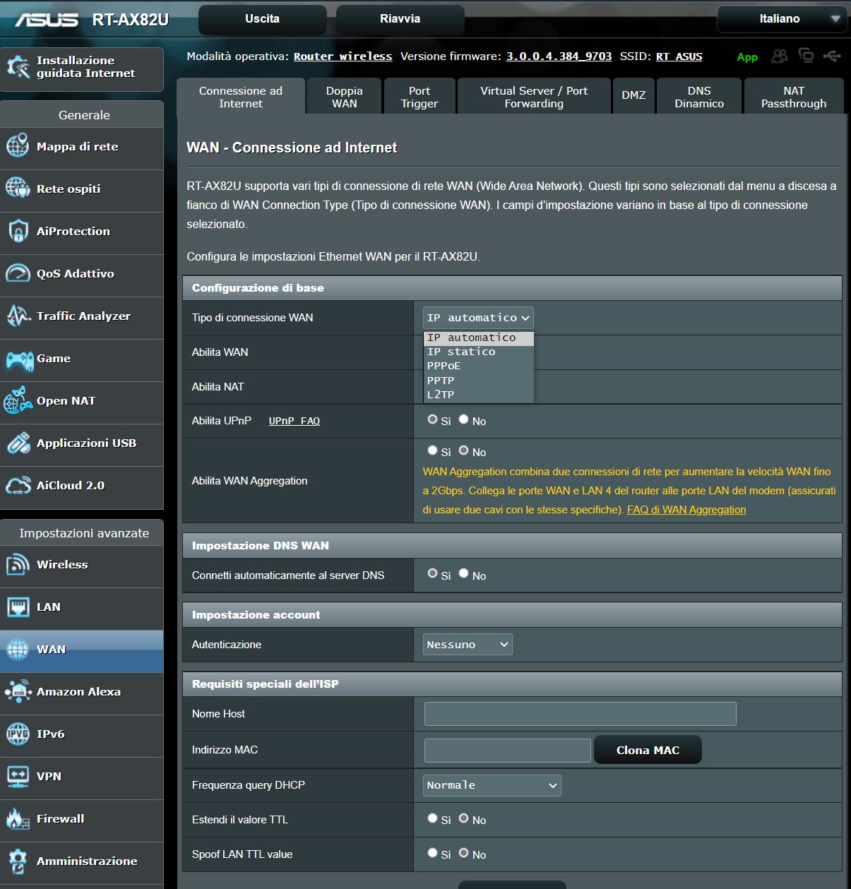Open the DMZ tab
This screenshot has height=889, width=851.
633,96
